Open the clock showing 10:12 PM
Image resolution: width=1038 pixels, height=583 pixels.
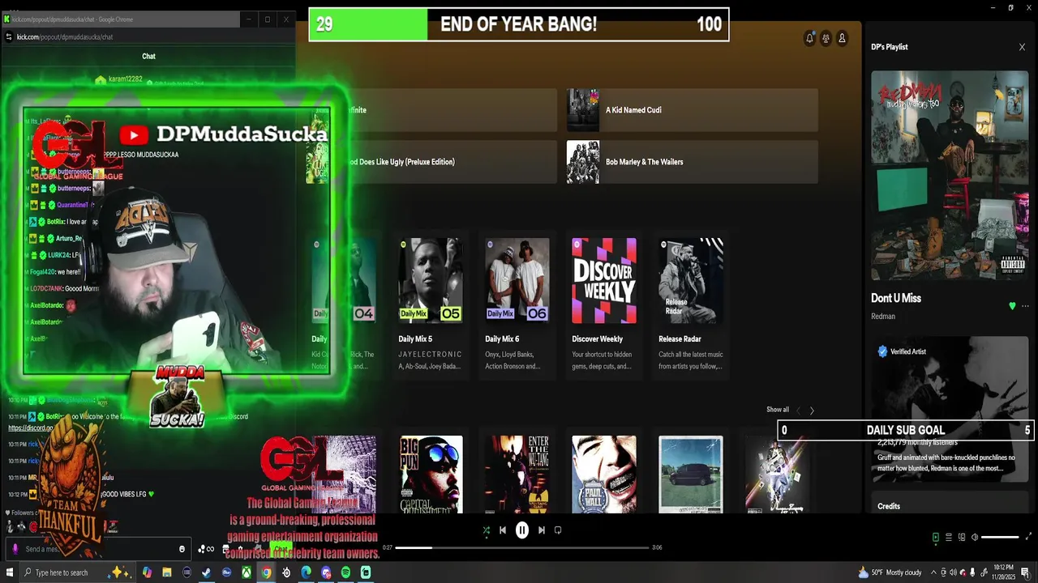click(x=1004, y=572)
